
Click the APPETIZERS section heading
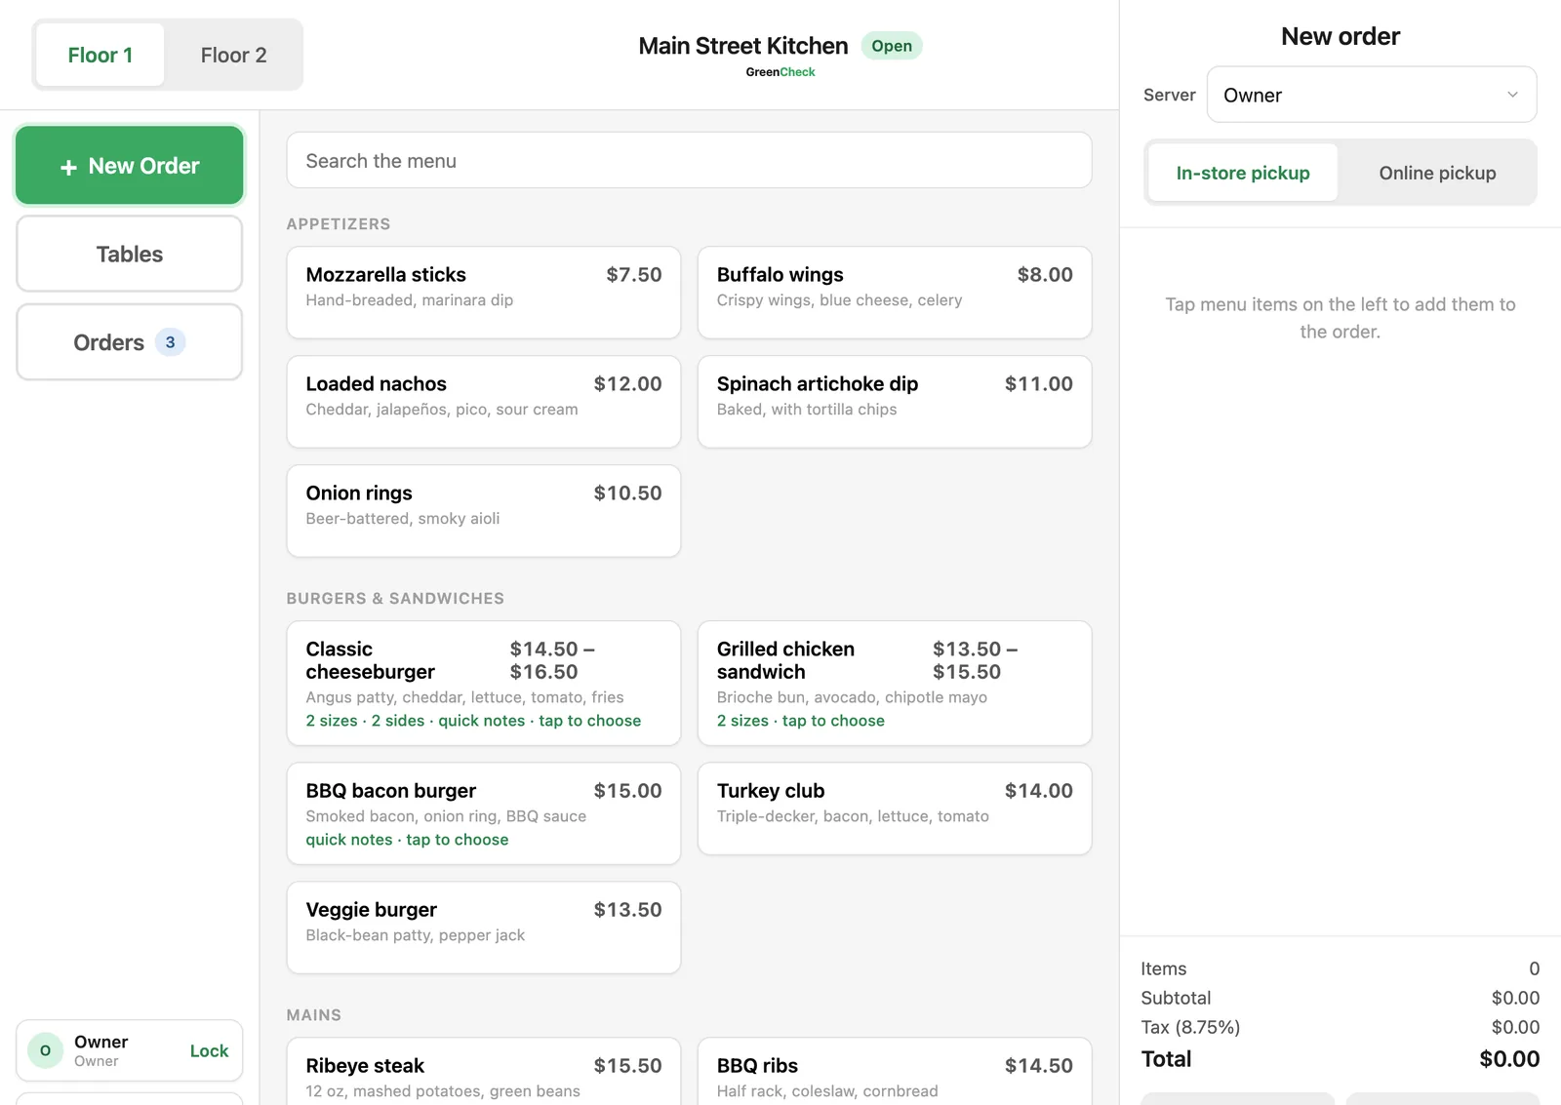(339, 224)
